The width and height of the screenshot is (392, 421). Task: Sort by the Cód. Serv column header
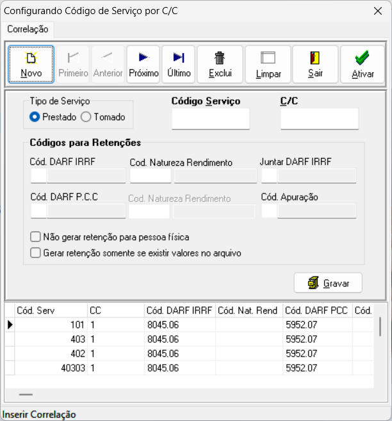pos(51,310)
